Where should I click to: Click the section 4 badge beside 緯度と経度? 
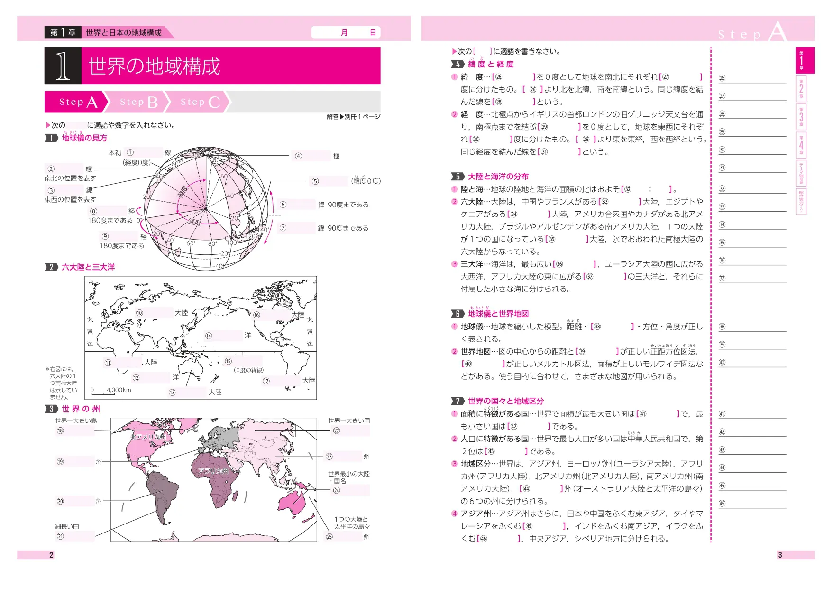click(x=457, y=64)
